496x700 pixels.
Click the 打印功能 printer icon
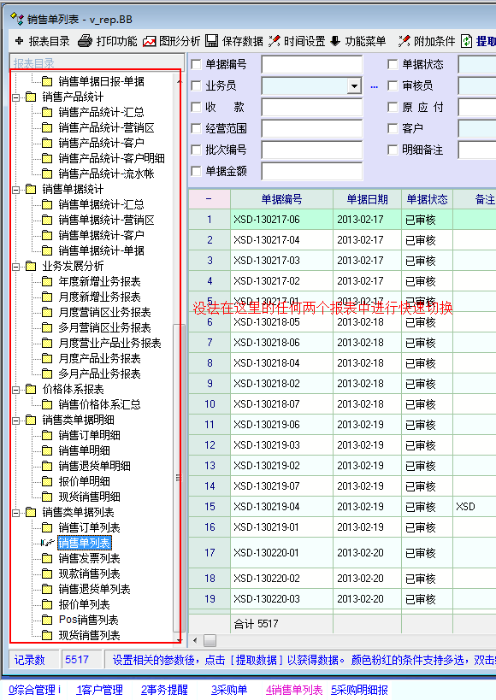85,41
